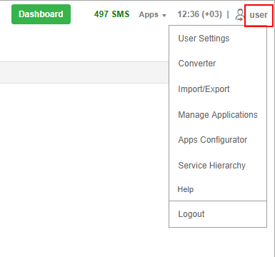Click the gray horizontal header bar
This screenshot has width=275, height=257.
(84, 72)
